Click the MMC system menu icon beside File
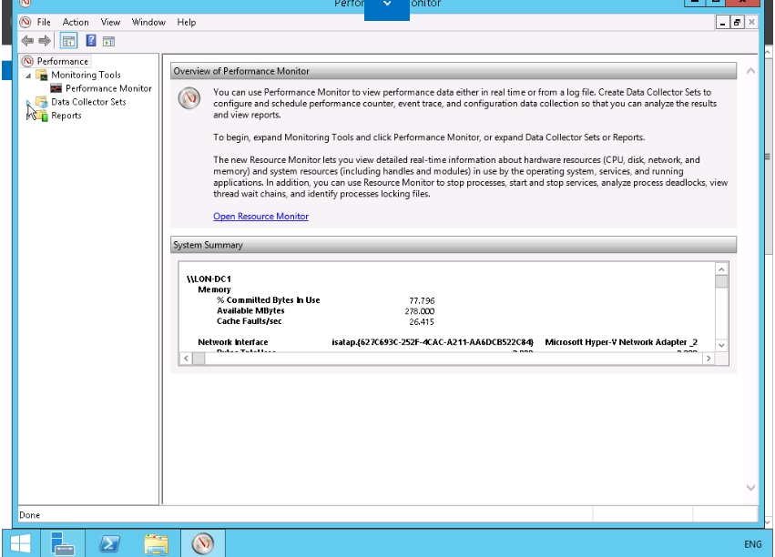Image resolution: width=775 pixels, height=557 pixels. point(25,22)
